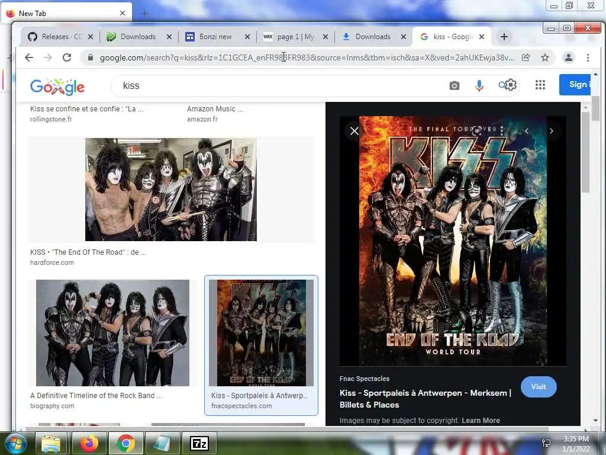Open the 'Kiss se confine et se confie' result
Image resolution: width=606 pixels, height=455 pixels.
coord(86,109)
